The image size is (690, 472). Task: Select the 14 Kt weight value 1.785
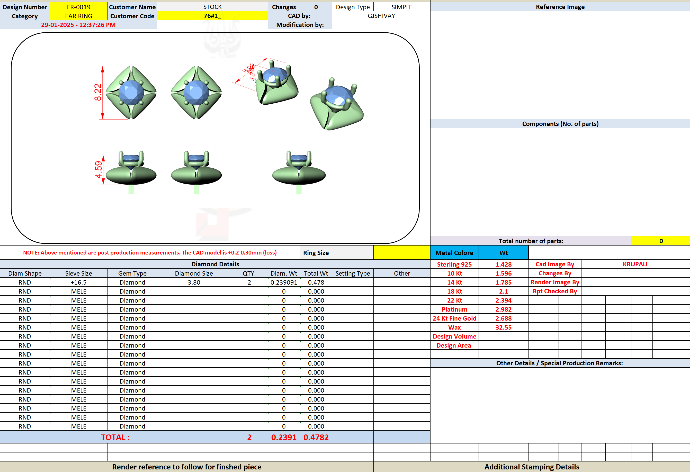(x=503, y=282)
